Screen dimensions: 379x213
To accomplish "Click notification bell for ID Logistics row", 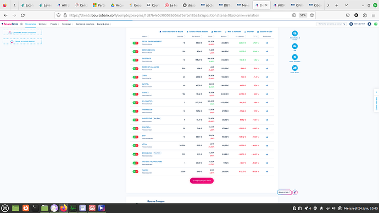I will (267, 103).
